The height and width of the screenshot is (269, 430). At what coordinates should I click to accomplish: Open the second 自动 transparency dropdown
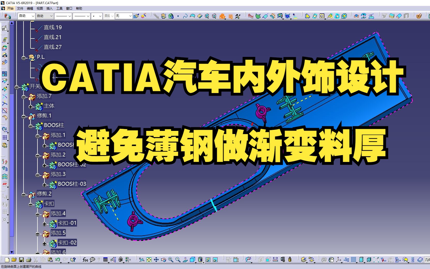[x=44, y=16]
